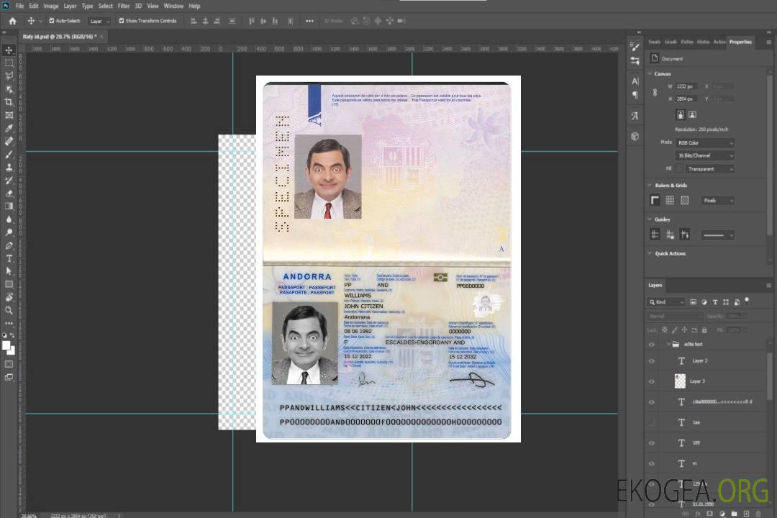The width and height of the screenshot is (777, 518).
Task: Select the Eyedropper tool
Action: point(9,128)
